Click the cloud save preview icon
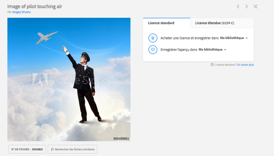This screenshot has width=274, height=156. pos(153,49)
